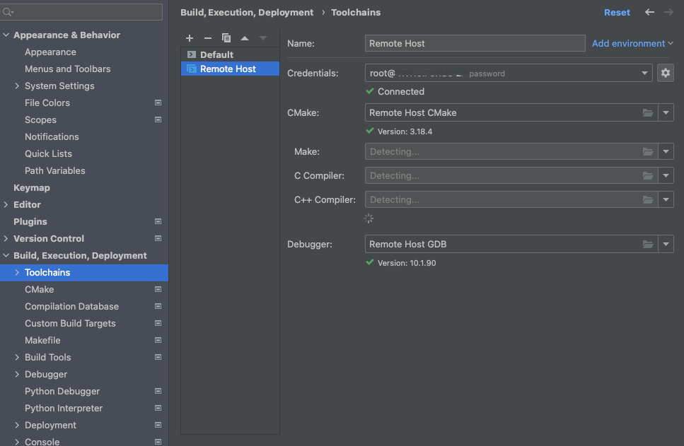Open the Credentials dropdown
This screenshot has width=684, height=446.
(644, 73)
